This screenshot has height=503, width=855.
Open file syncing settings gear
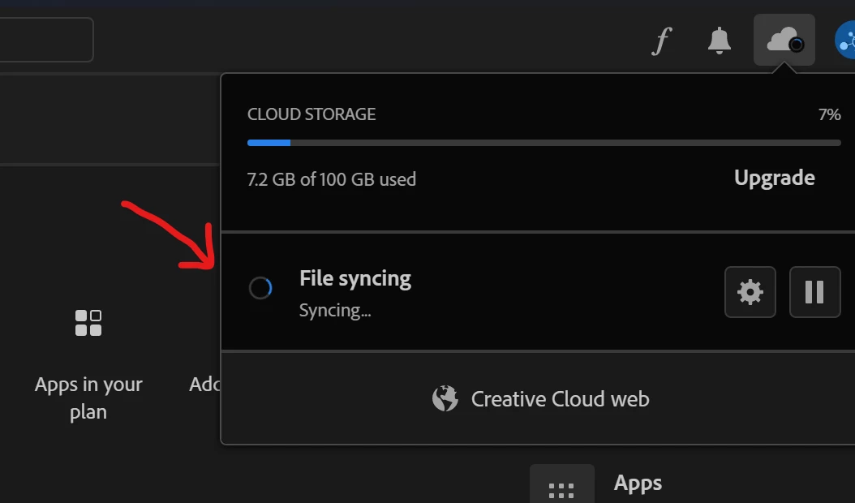click(750, 292)
